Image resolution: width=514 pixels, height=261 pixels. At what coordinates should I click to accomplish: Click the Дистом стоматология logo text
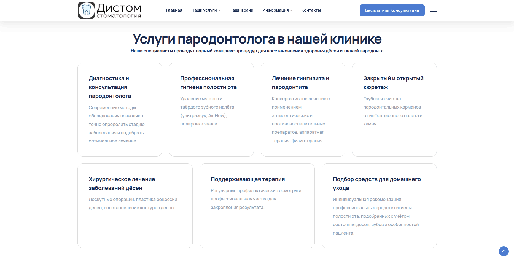click(119, 11)
